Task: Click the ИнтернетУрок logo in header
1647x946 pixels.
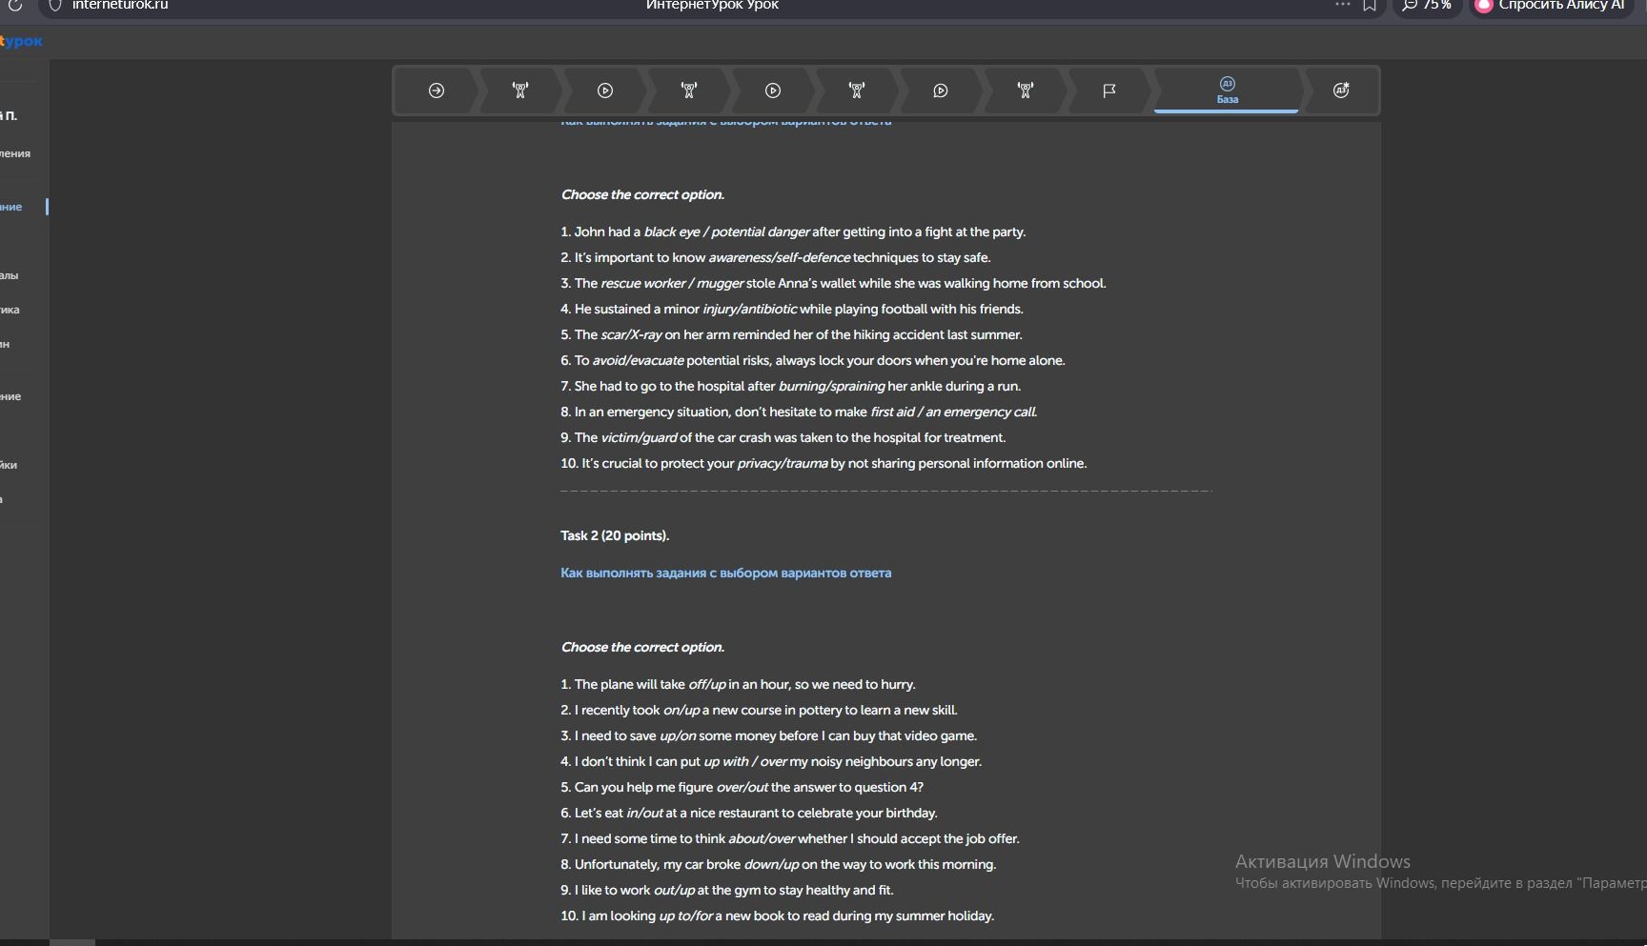Action: pyautogui.click(x=21, y=41)
